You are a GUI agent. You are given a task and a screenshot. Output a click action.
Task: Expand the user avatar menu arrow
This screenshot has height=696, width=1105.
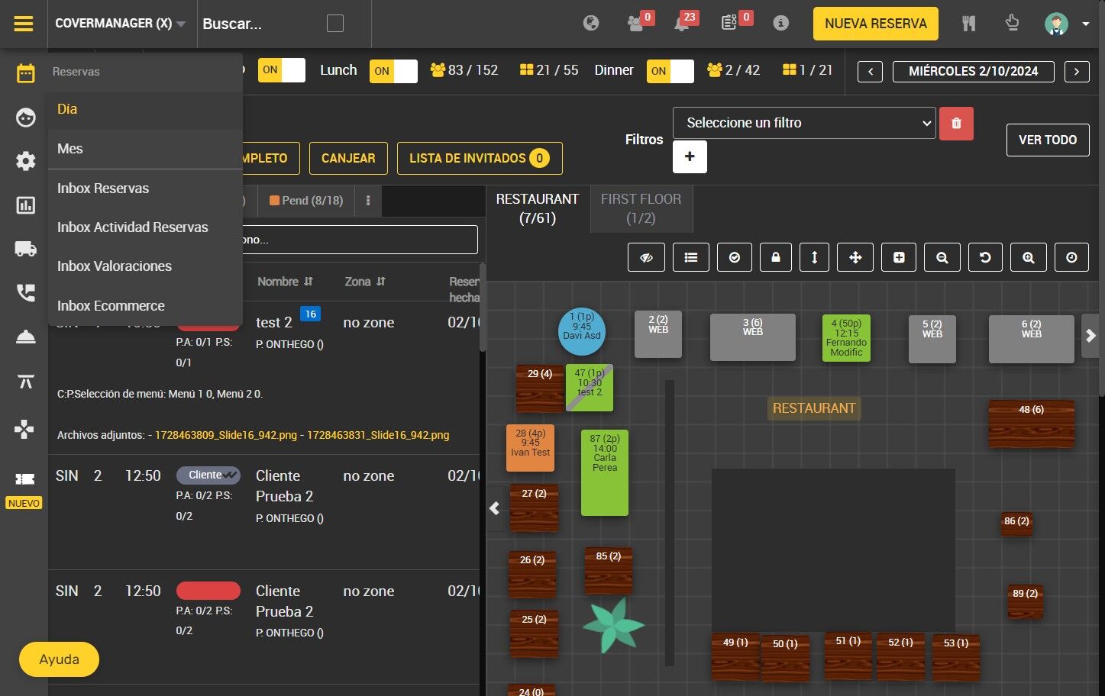1085,24
